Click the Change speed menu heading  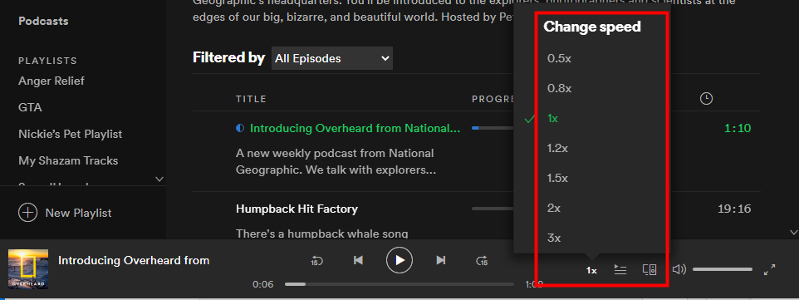click(x=592, y=27)
